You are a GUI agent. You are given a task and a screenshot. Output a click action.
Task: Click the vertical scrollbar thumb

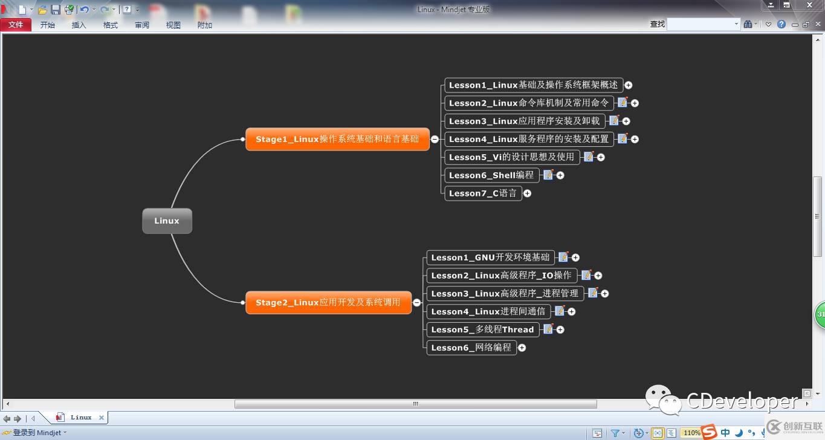tap(817, 216)
